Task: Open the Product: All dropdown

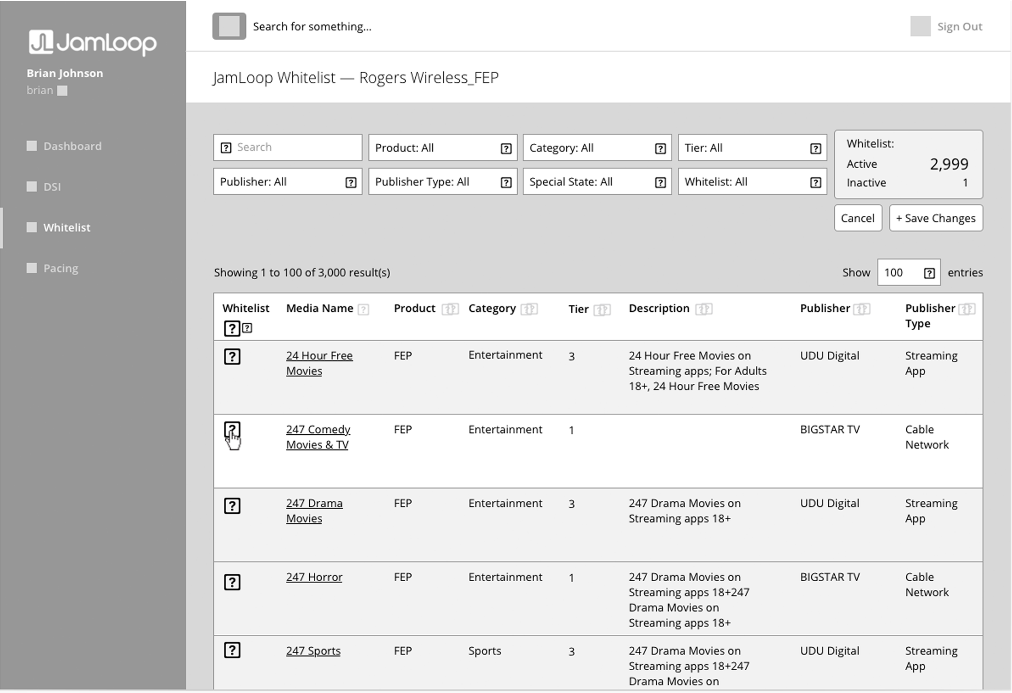Action: click(442, 148)
